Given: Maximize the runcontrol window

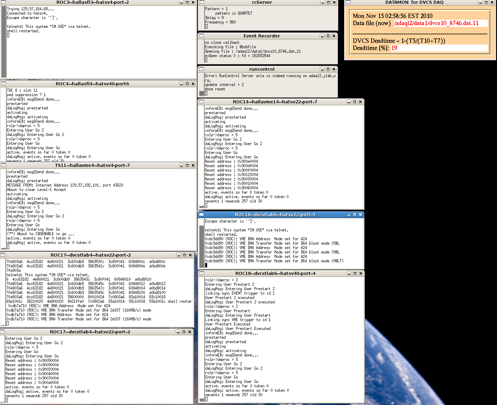Looking at the screenshot, I should pos(328,69).
